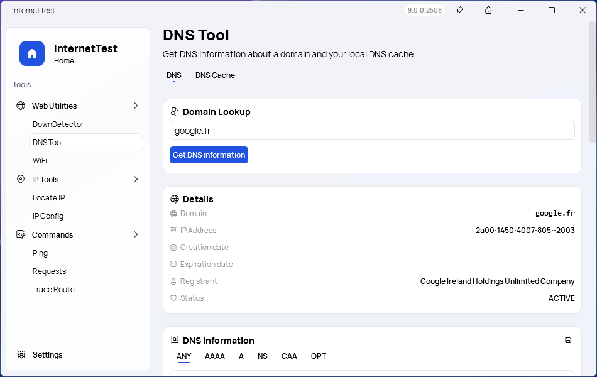
Task: Click the Get DNS Information button
Action: coord(209,155)
